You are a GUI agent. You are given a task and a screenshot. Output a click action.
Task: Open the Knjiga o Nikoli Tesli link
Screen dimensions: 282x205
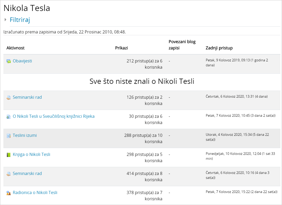31,154
